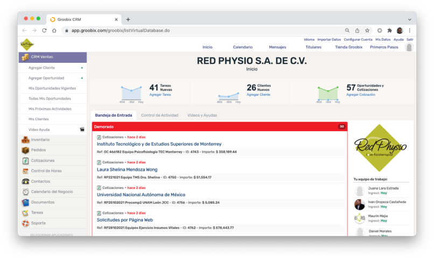Click the Cotizaciones dollar sheet icon
This screenshot has width=434, height=259.
[x=25, y=161]
